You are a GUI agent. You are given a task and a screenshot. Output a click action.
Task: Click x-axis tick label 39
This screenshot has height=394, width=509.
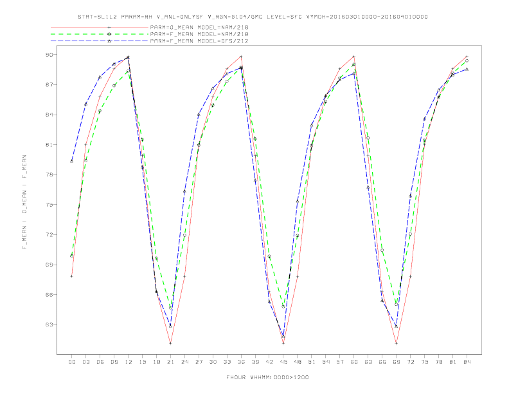(x=255, y=362)
